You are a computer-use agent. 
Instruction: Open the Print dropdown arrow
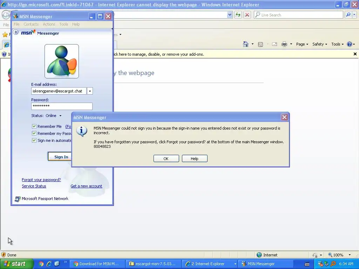tap(291, 44)
